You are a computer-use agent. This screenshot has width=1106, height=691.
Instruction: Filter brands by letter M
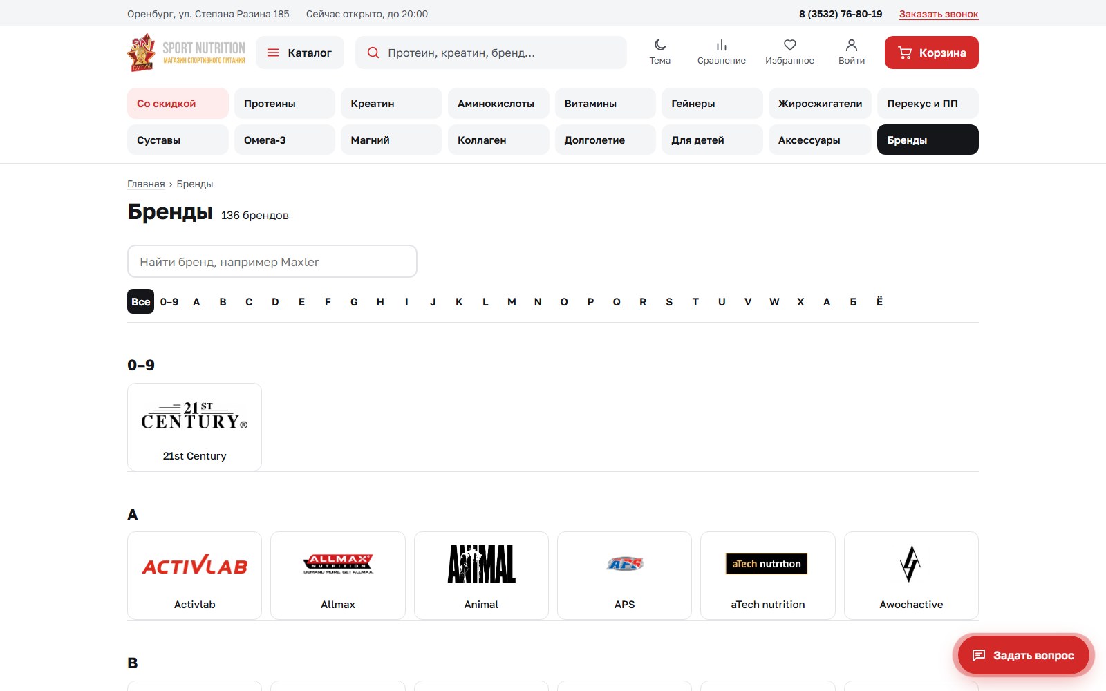(x=512, y=301)
